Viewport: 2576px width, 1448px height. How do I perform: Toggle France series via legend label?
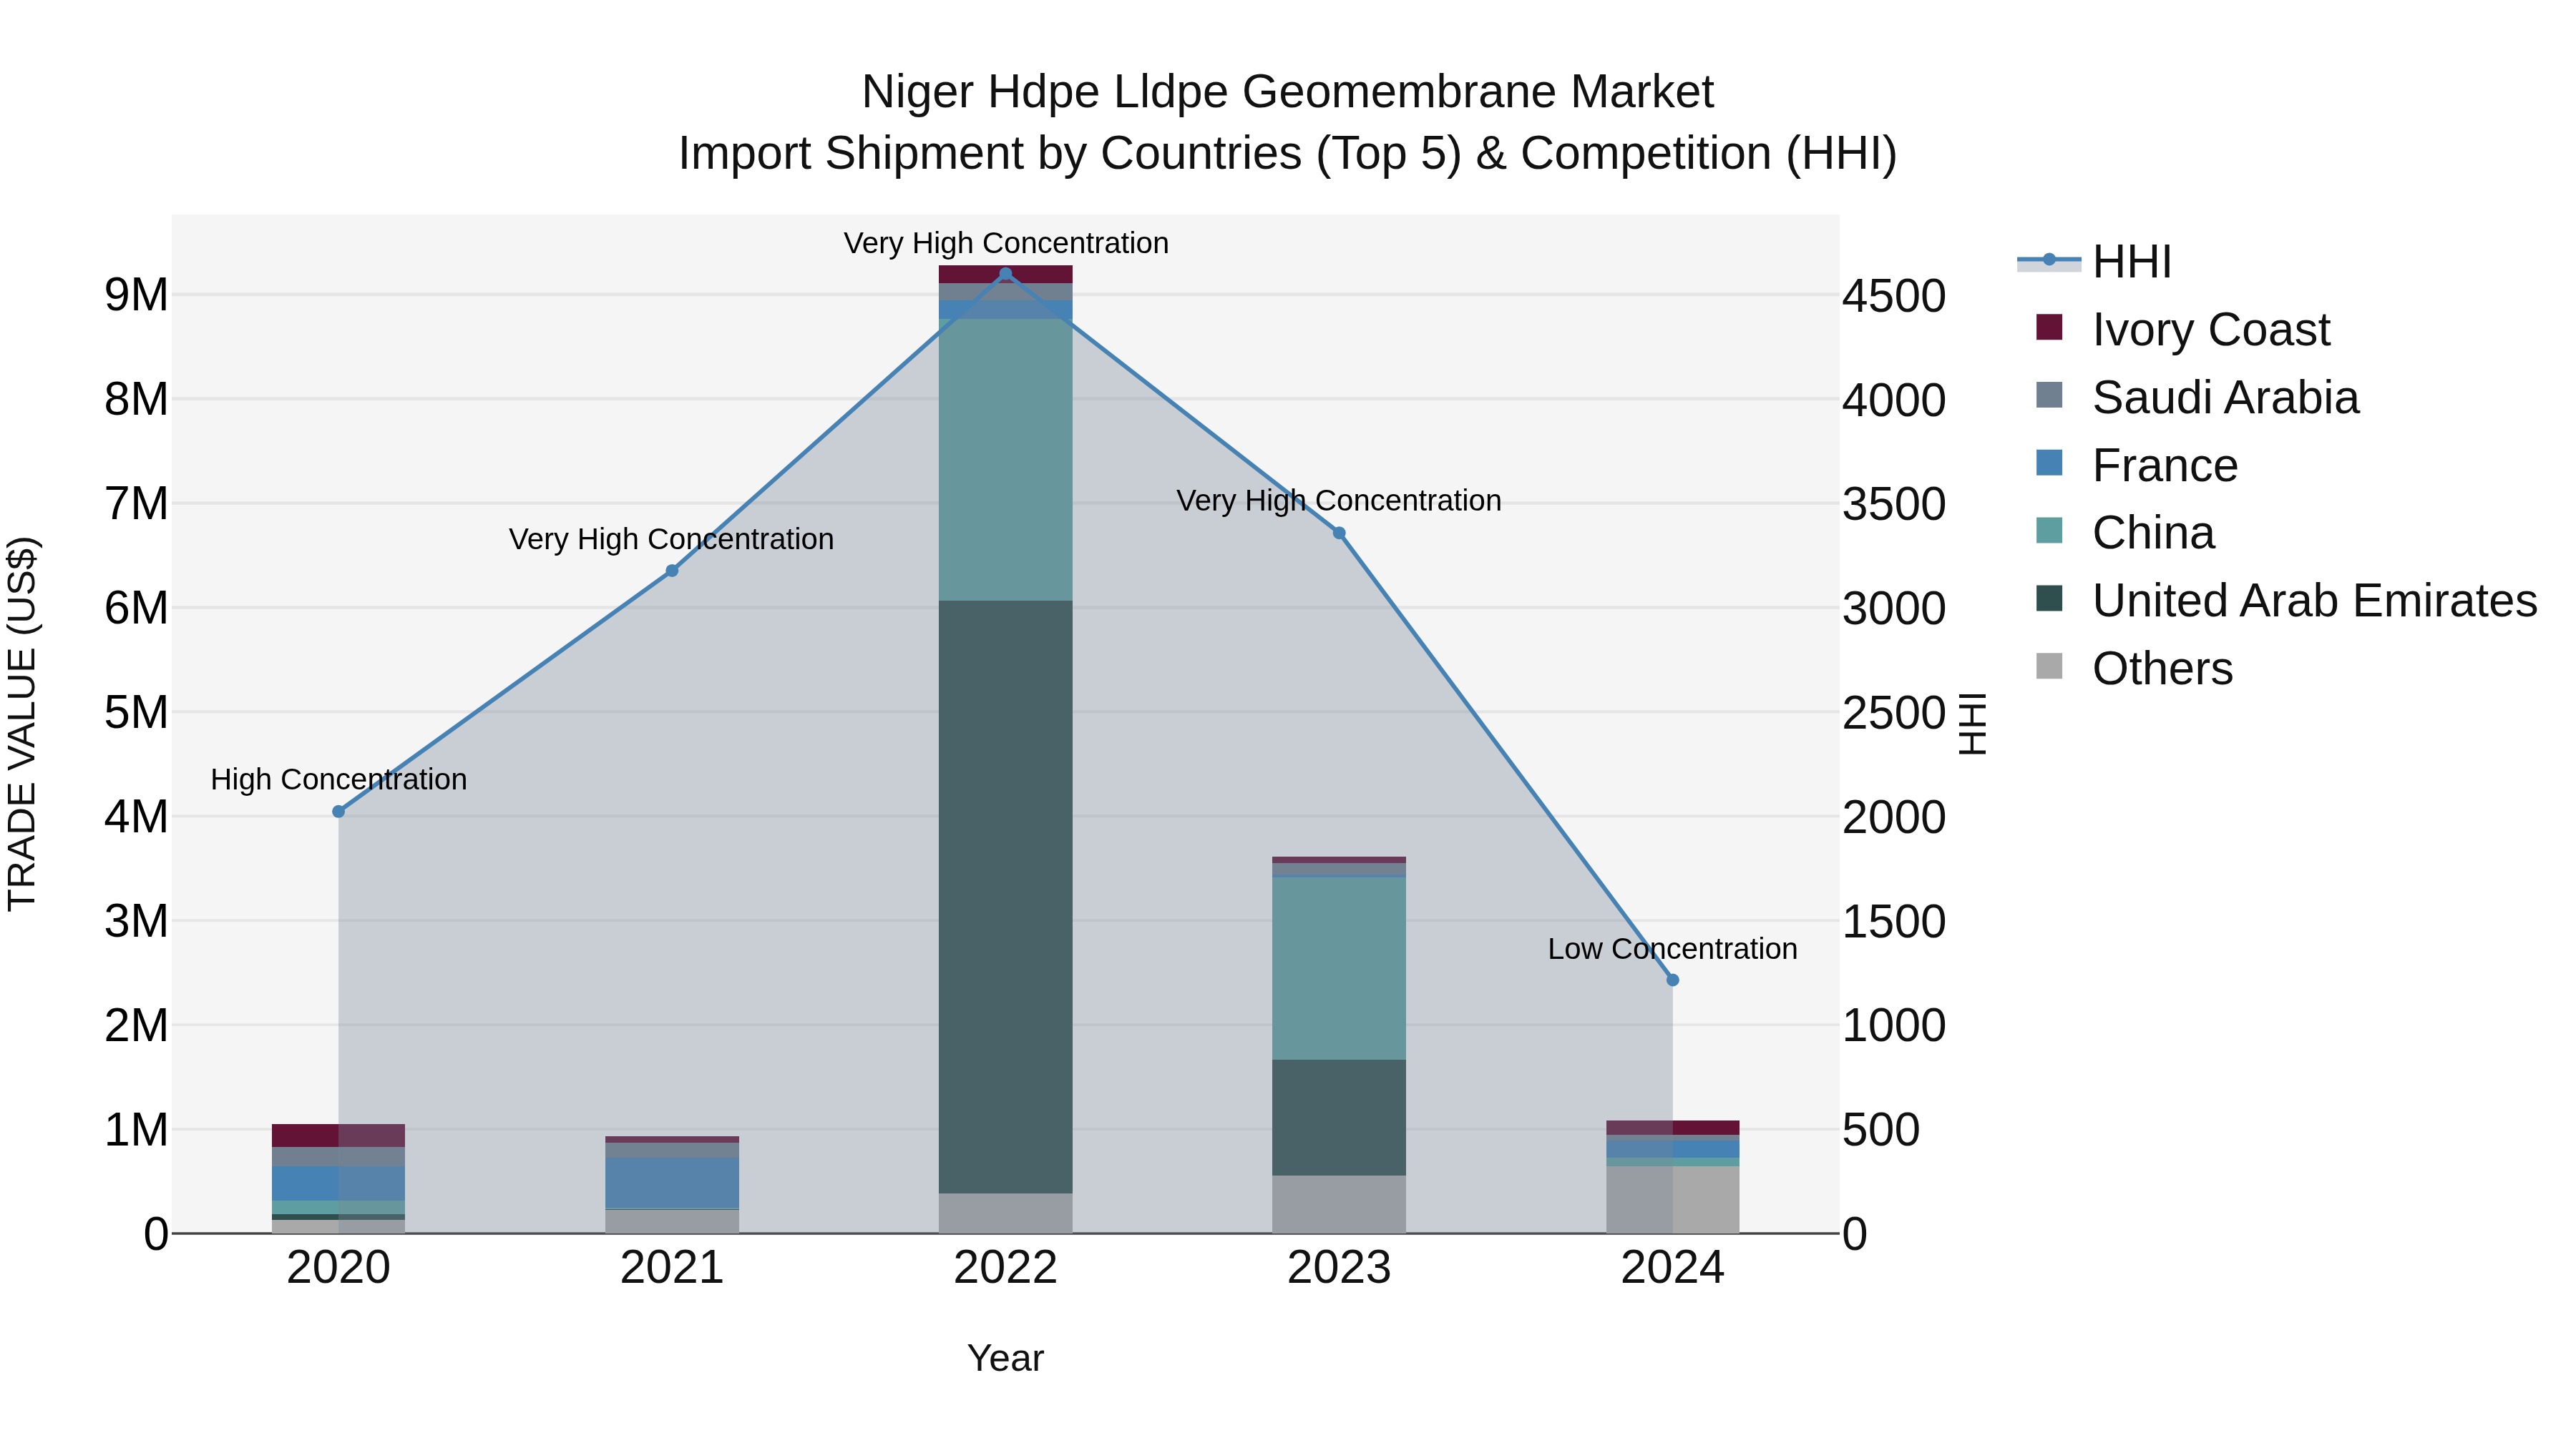pos(2165,466)
